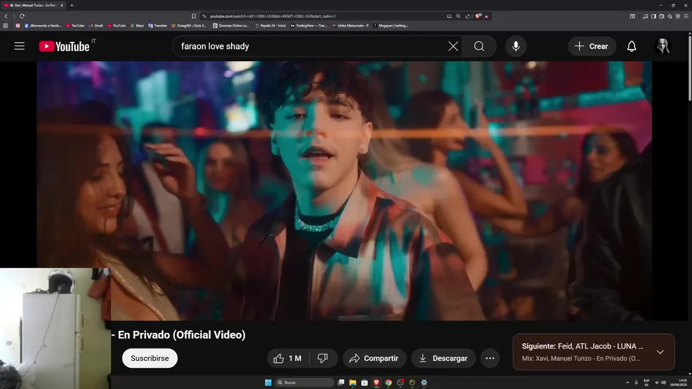This screenshot has height=389, width=692.
Task: Open Chrome from the taskbar
Action: point(388,383)
